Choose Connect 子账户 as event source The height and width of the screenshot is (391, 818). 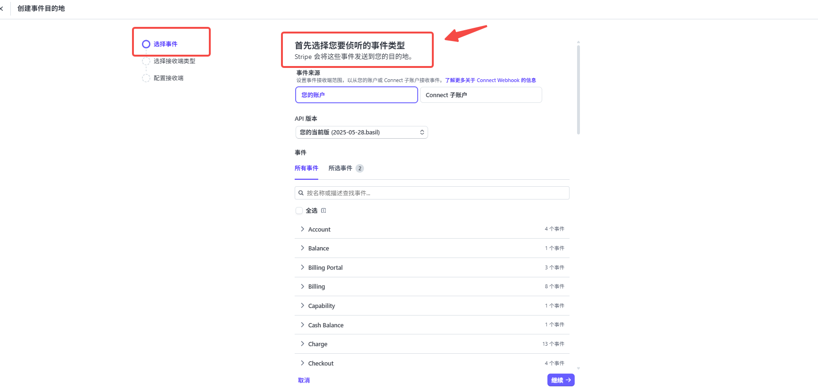coord(481,95)
